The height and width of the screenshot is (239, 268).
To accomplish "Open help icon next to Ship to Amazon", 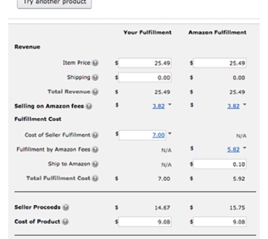I will (95, 164).
